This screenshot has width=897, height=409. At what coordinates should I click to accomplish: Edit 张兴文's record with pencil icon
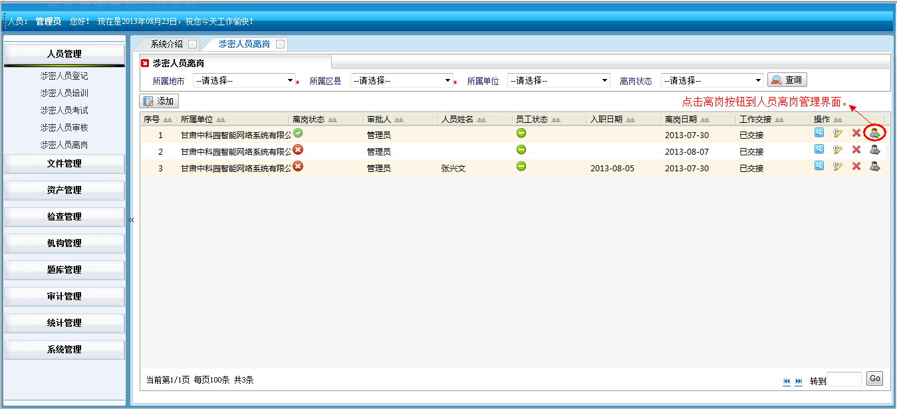coord(838,166)
